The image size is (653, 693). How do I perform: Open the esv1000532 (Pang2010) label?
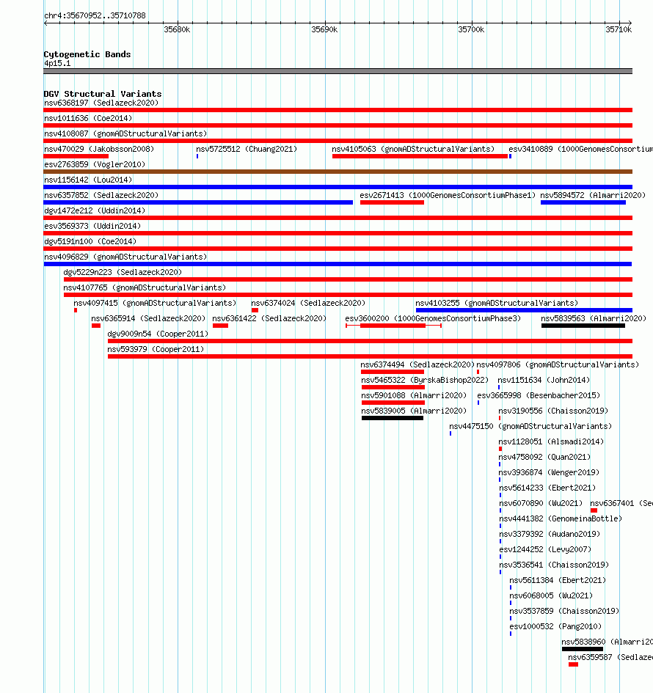pyautogui.click(x=555, y=627)
